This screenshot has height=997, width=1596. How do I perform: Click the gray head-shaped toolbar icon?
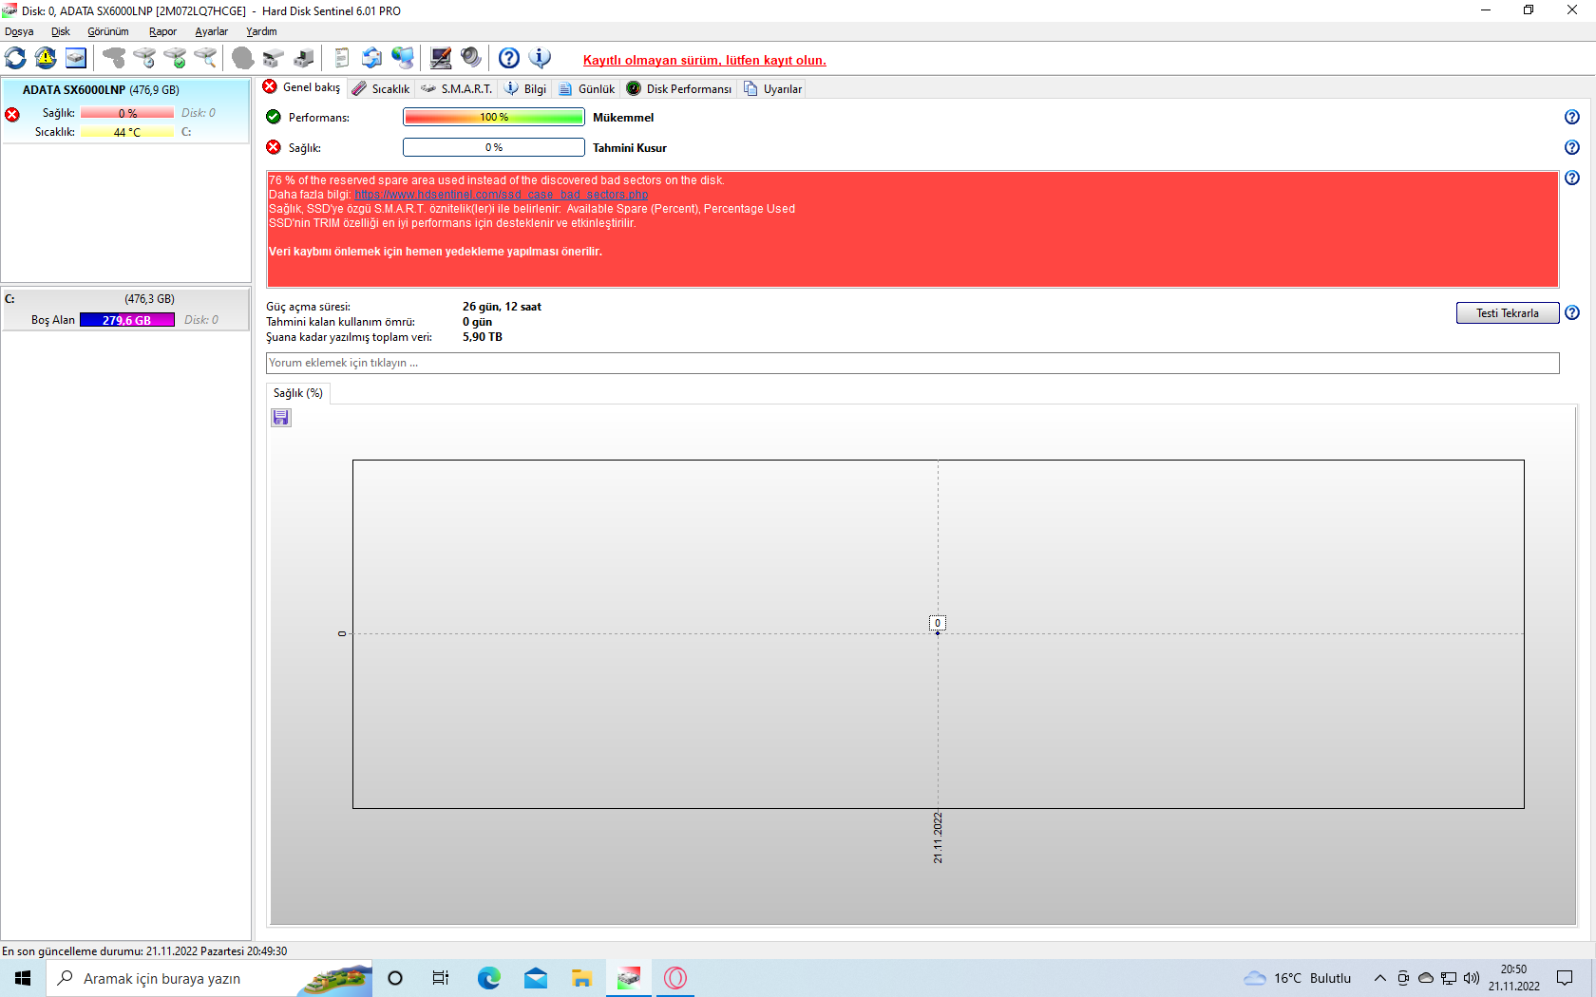click(x=243, y=58)
